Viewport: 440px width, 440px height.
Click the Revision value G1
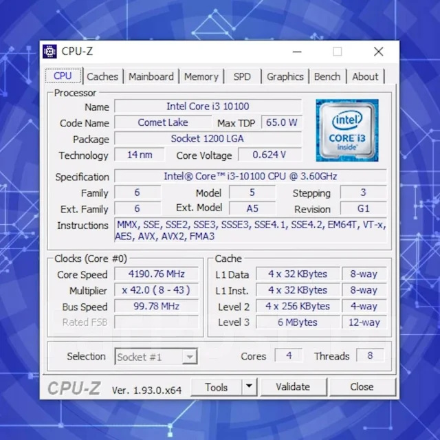coord(364,208)
